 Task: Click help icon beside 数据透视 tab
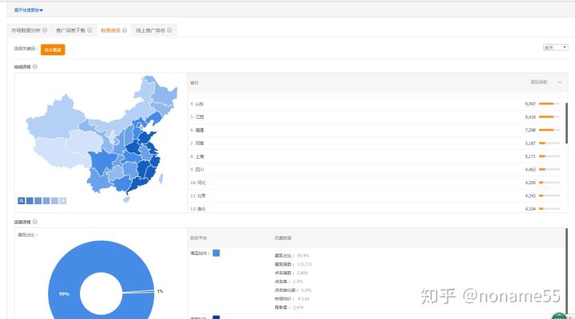click(124, 30)
